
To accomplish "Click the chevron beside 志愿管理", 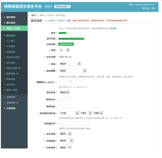I will click(x=4, y=97).
